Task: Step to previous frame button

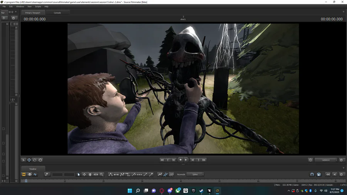Action: [x=174, y=160]
